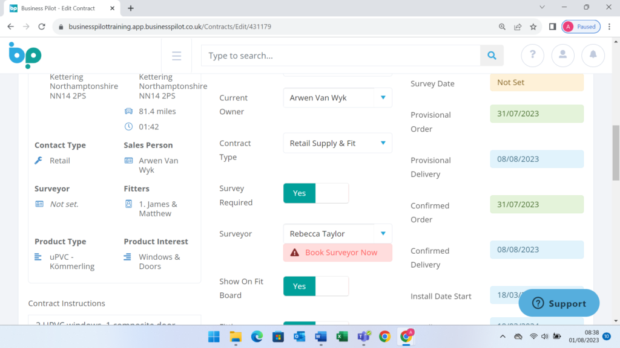Image resolution: width=620 pixels, height=348 pixels.
Task: Open the help question mark icon
Action: [x=533, y=55]
